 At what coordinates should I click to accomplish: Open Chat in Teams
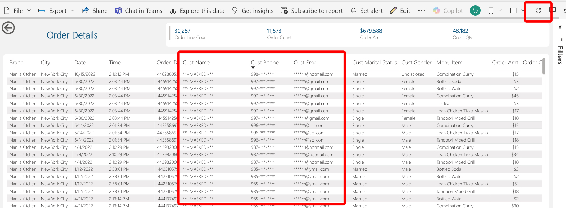138,11
